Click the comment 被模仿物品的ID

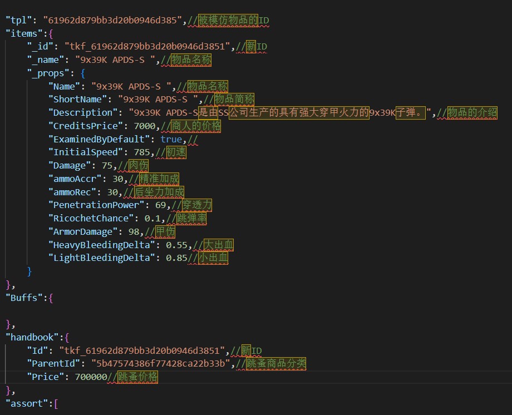pos(234,20)
